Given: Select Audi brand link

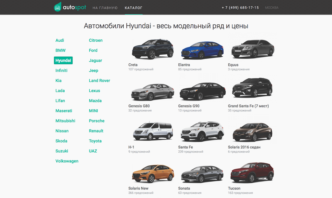Looking at the screenshot, I should [60, 40].
